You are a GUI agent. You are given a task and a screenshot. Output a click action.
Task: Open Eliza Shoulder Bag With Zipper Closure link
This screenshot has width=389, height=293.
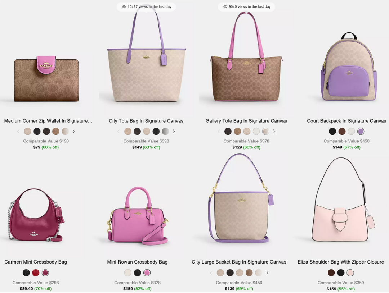click(x=341, y=262)
